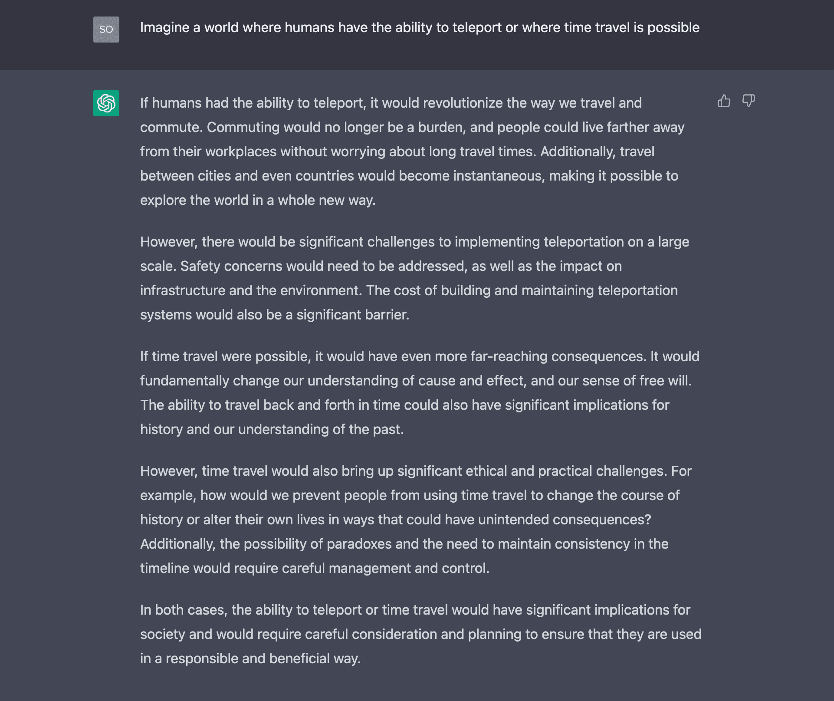Click the thumbs up feedback icon

point(724,101)
